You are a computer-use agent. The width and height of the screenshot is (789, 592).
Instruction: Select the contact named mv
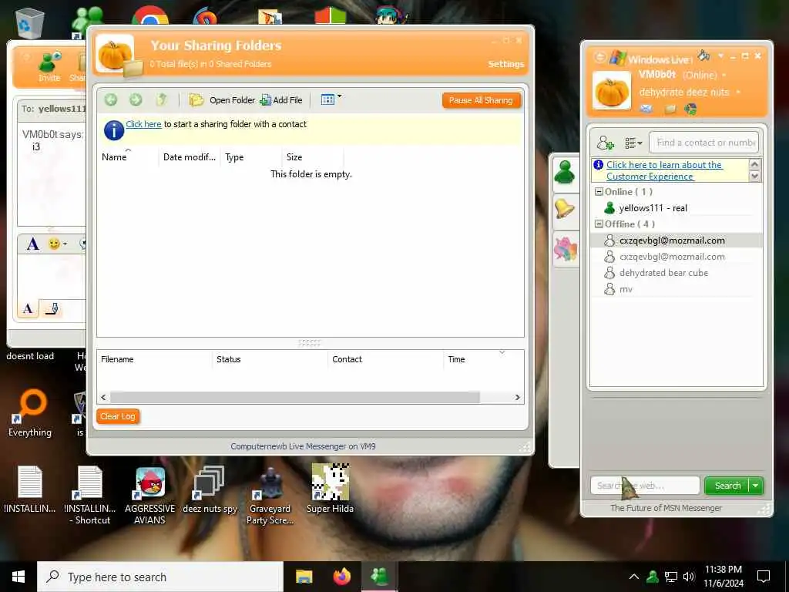pos(677,289)
